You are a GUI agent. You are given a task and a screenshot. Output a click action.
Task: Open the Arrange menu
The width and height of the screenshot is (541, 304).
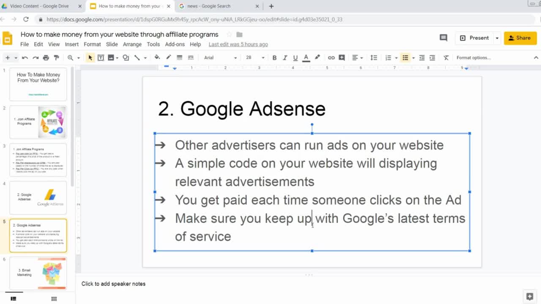[132, 44]
